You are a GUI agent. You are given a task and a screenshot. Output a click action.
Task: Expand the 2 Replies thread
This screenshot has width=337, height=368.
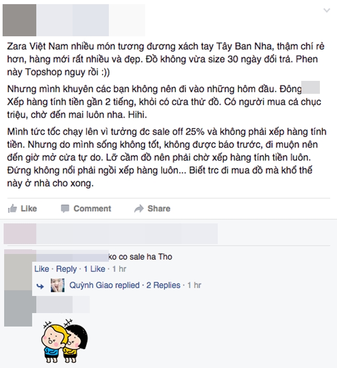click(x=163, y=285)
